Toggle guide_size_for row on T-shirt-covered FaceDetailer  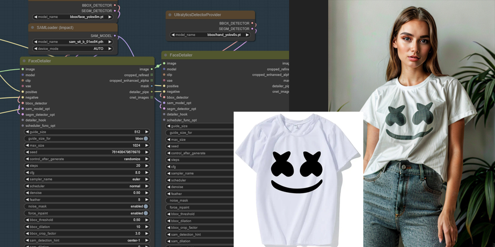(x=199, y=132)
